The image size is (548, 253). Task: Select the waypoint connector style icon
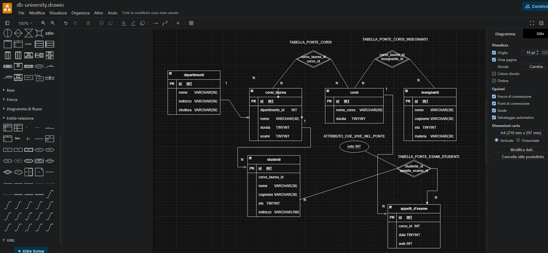[x=165, y=23]
